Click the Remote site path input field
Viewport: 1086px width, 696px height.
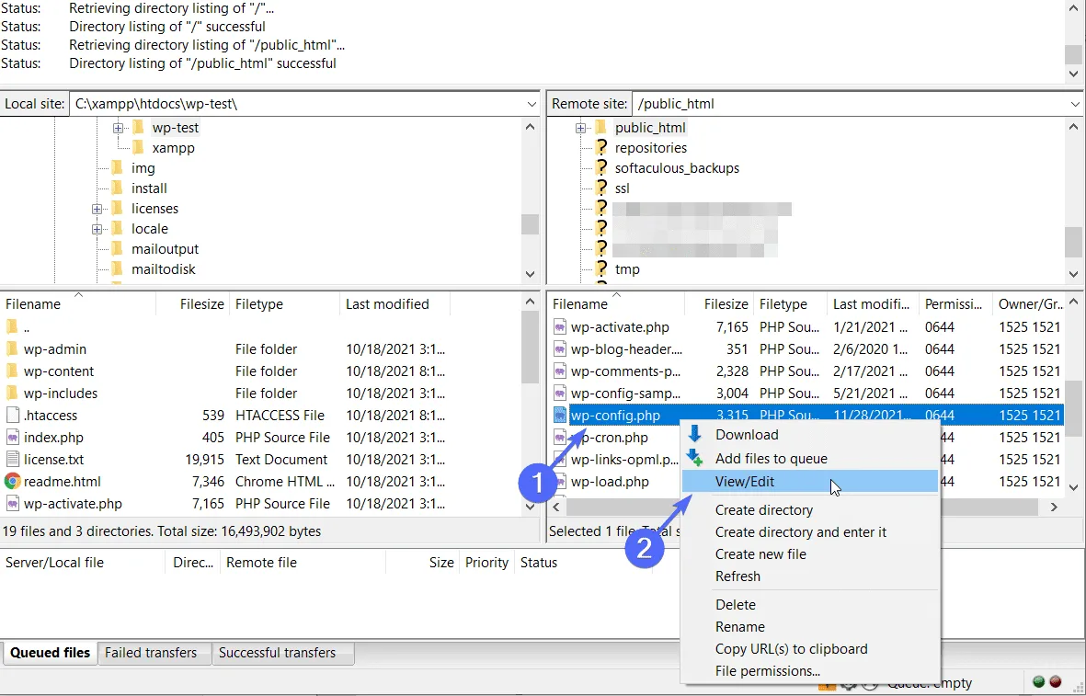pyautogui.click(x=849, y=104)
